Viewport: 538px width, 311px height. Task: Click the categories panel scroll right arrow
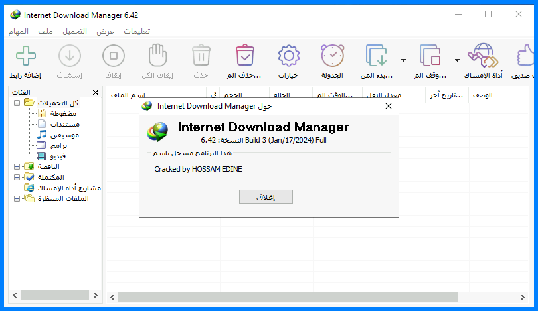click(x=96, y=295)
